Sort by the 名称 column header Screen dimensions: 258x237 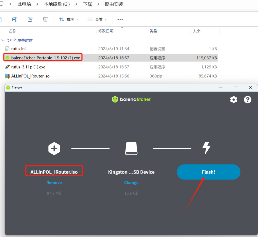click(13, 31)
